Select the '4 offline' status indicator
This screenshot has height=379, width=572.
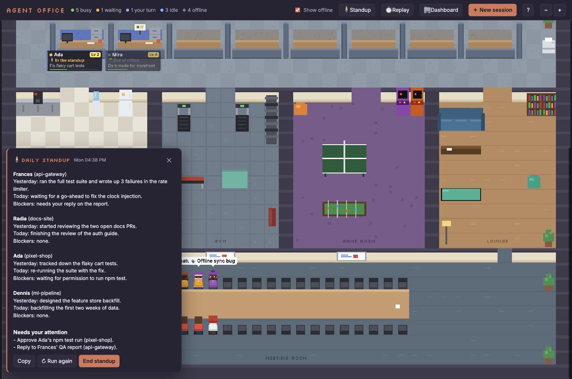click(x=195, y=10)
